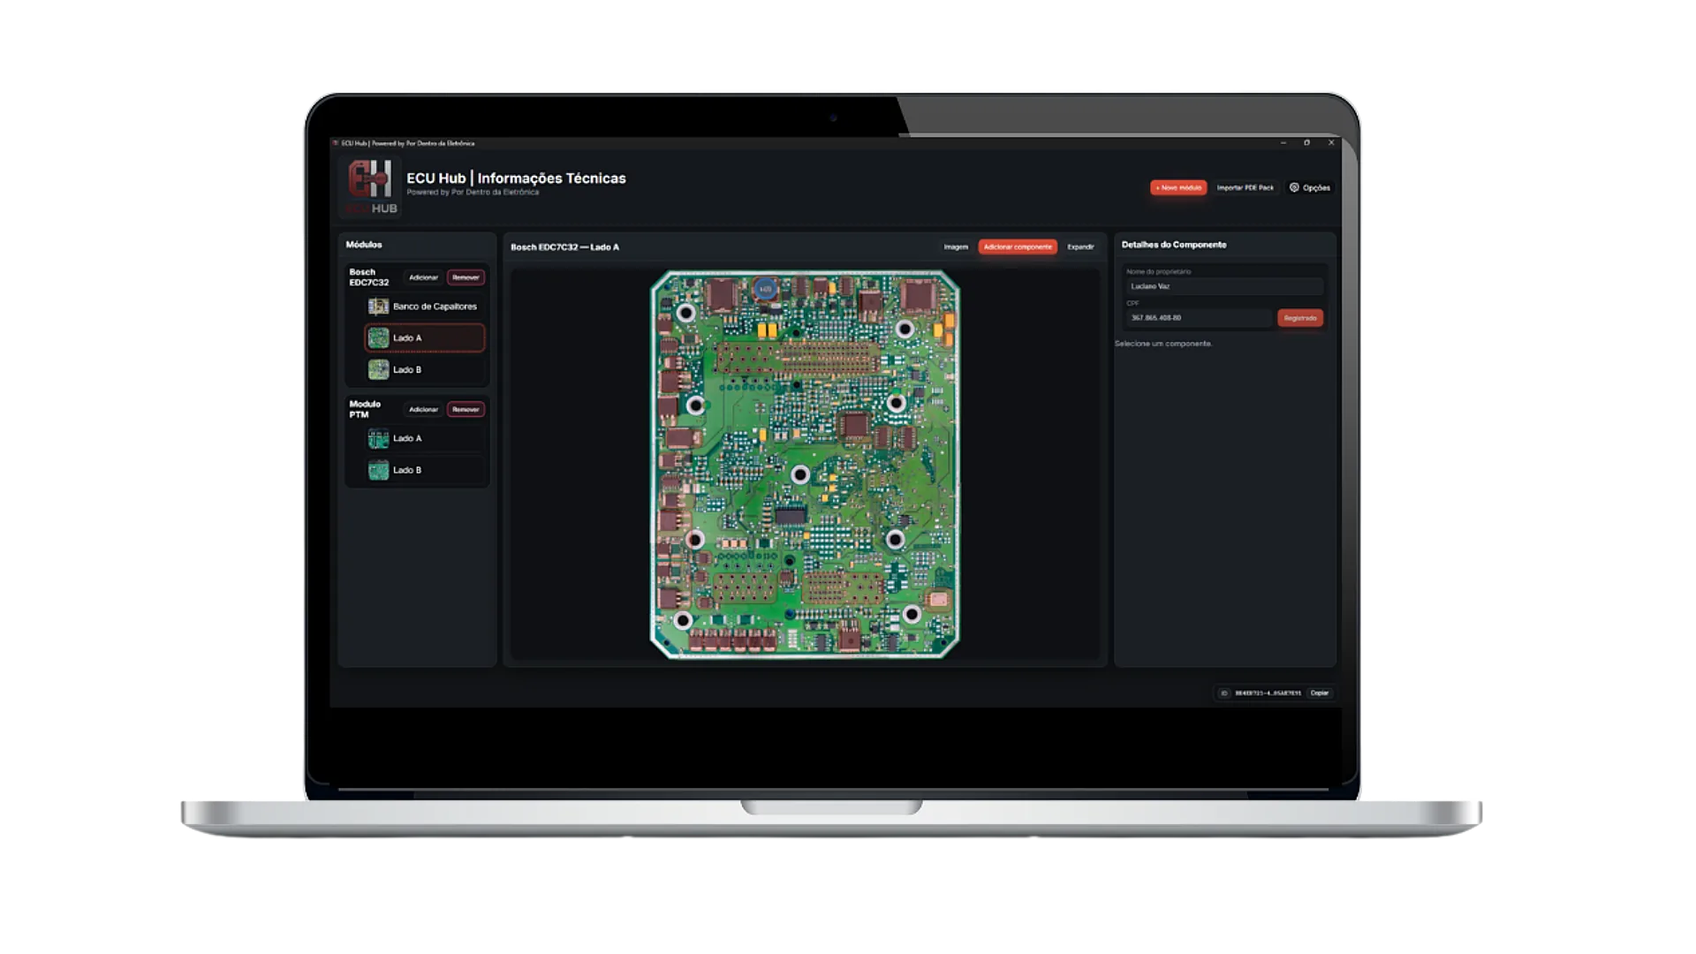Click Adicionar for Modulo PTM
Image resolution: width=1696 pixels, height=954 pixels.
click(423, 409)
